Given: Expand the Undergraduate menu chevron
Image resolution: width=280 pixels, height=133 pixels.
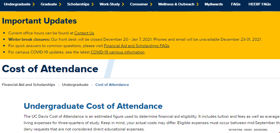Looking at the screenshot, I should point(34,4).
